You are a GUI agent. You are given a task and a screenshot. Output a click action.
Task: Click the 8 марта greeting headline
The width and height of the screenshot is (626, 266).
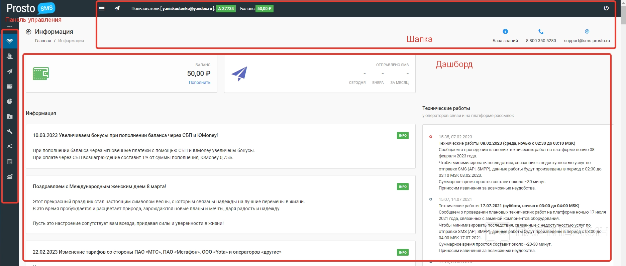(99, 186)
